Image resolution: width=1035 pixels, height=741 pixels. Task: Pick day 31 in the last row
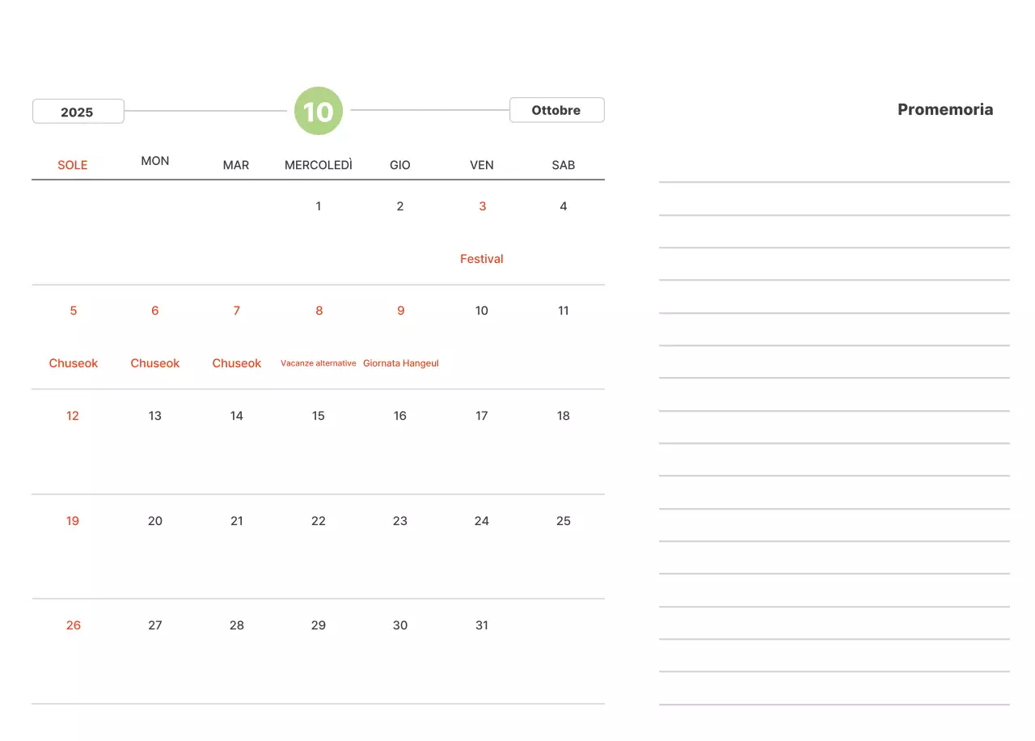(482, 625)
